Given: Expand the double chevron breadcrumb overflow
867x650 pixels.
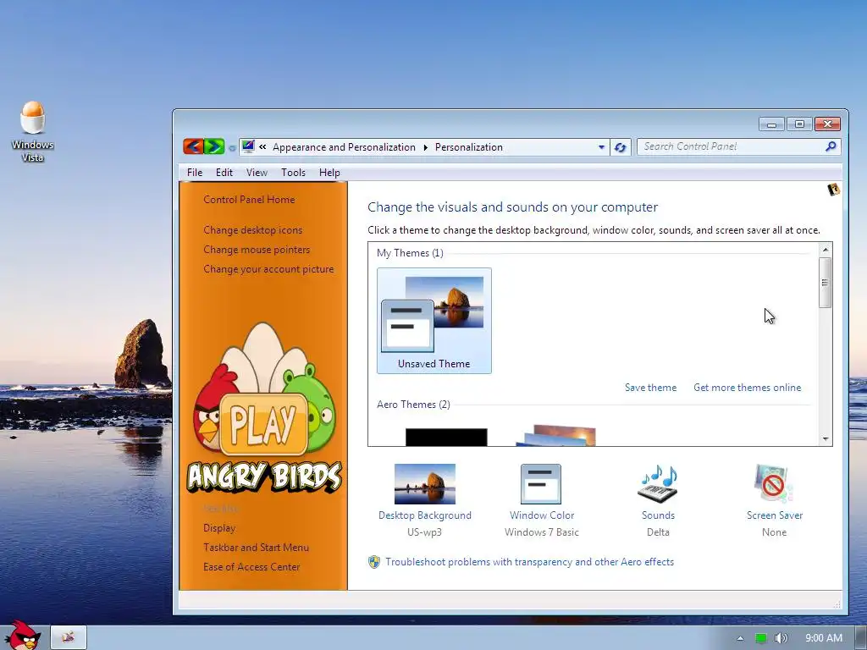Looking at the screenshot, I should point(262,147).
